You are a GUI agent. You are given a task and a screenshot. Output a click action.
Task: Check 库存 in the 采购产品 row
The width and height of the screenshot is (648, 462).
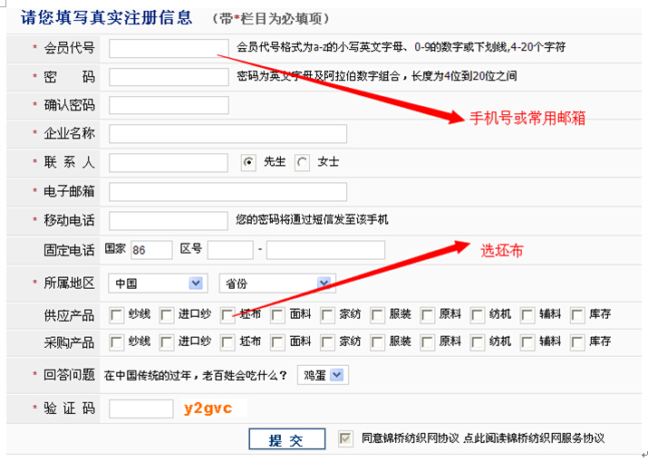click(x=576, y=342)
